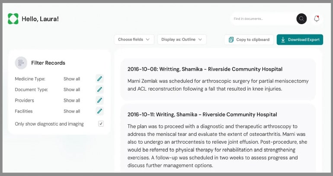Screen dimensions: 333x176
Task: Edit the Providers filter pencil
Action: (99, 101)
